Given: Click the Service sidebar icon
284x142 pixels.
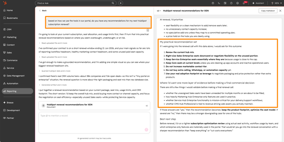Looking at the screenshot, I should (x=4, y=68).
